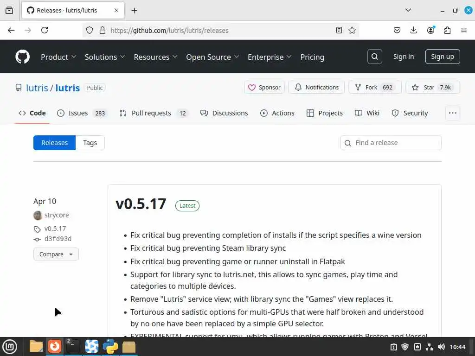Expand the Enterprise menu
Screen dimensions: 475x356
270,57
